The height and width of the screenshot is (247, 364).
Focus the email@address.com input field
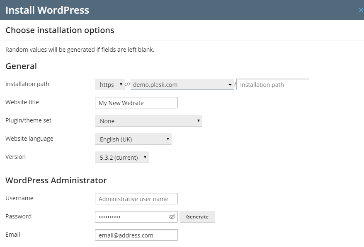tap(136, 235)
